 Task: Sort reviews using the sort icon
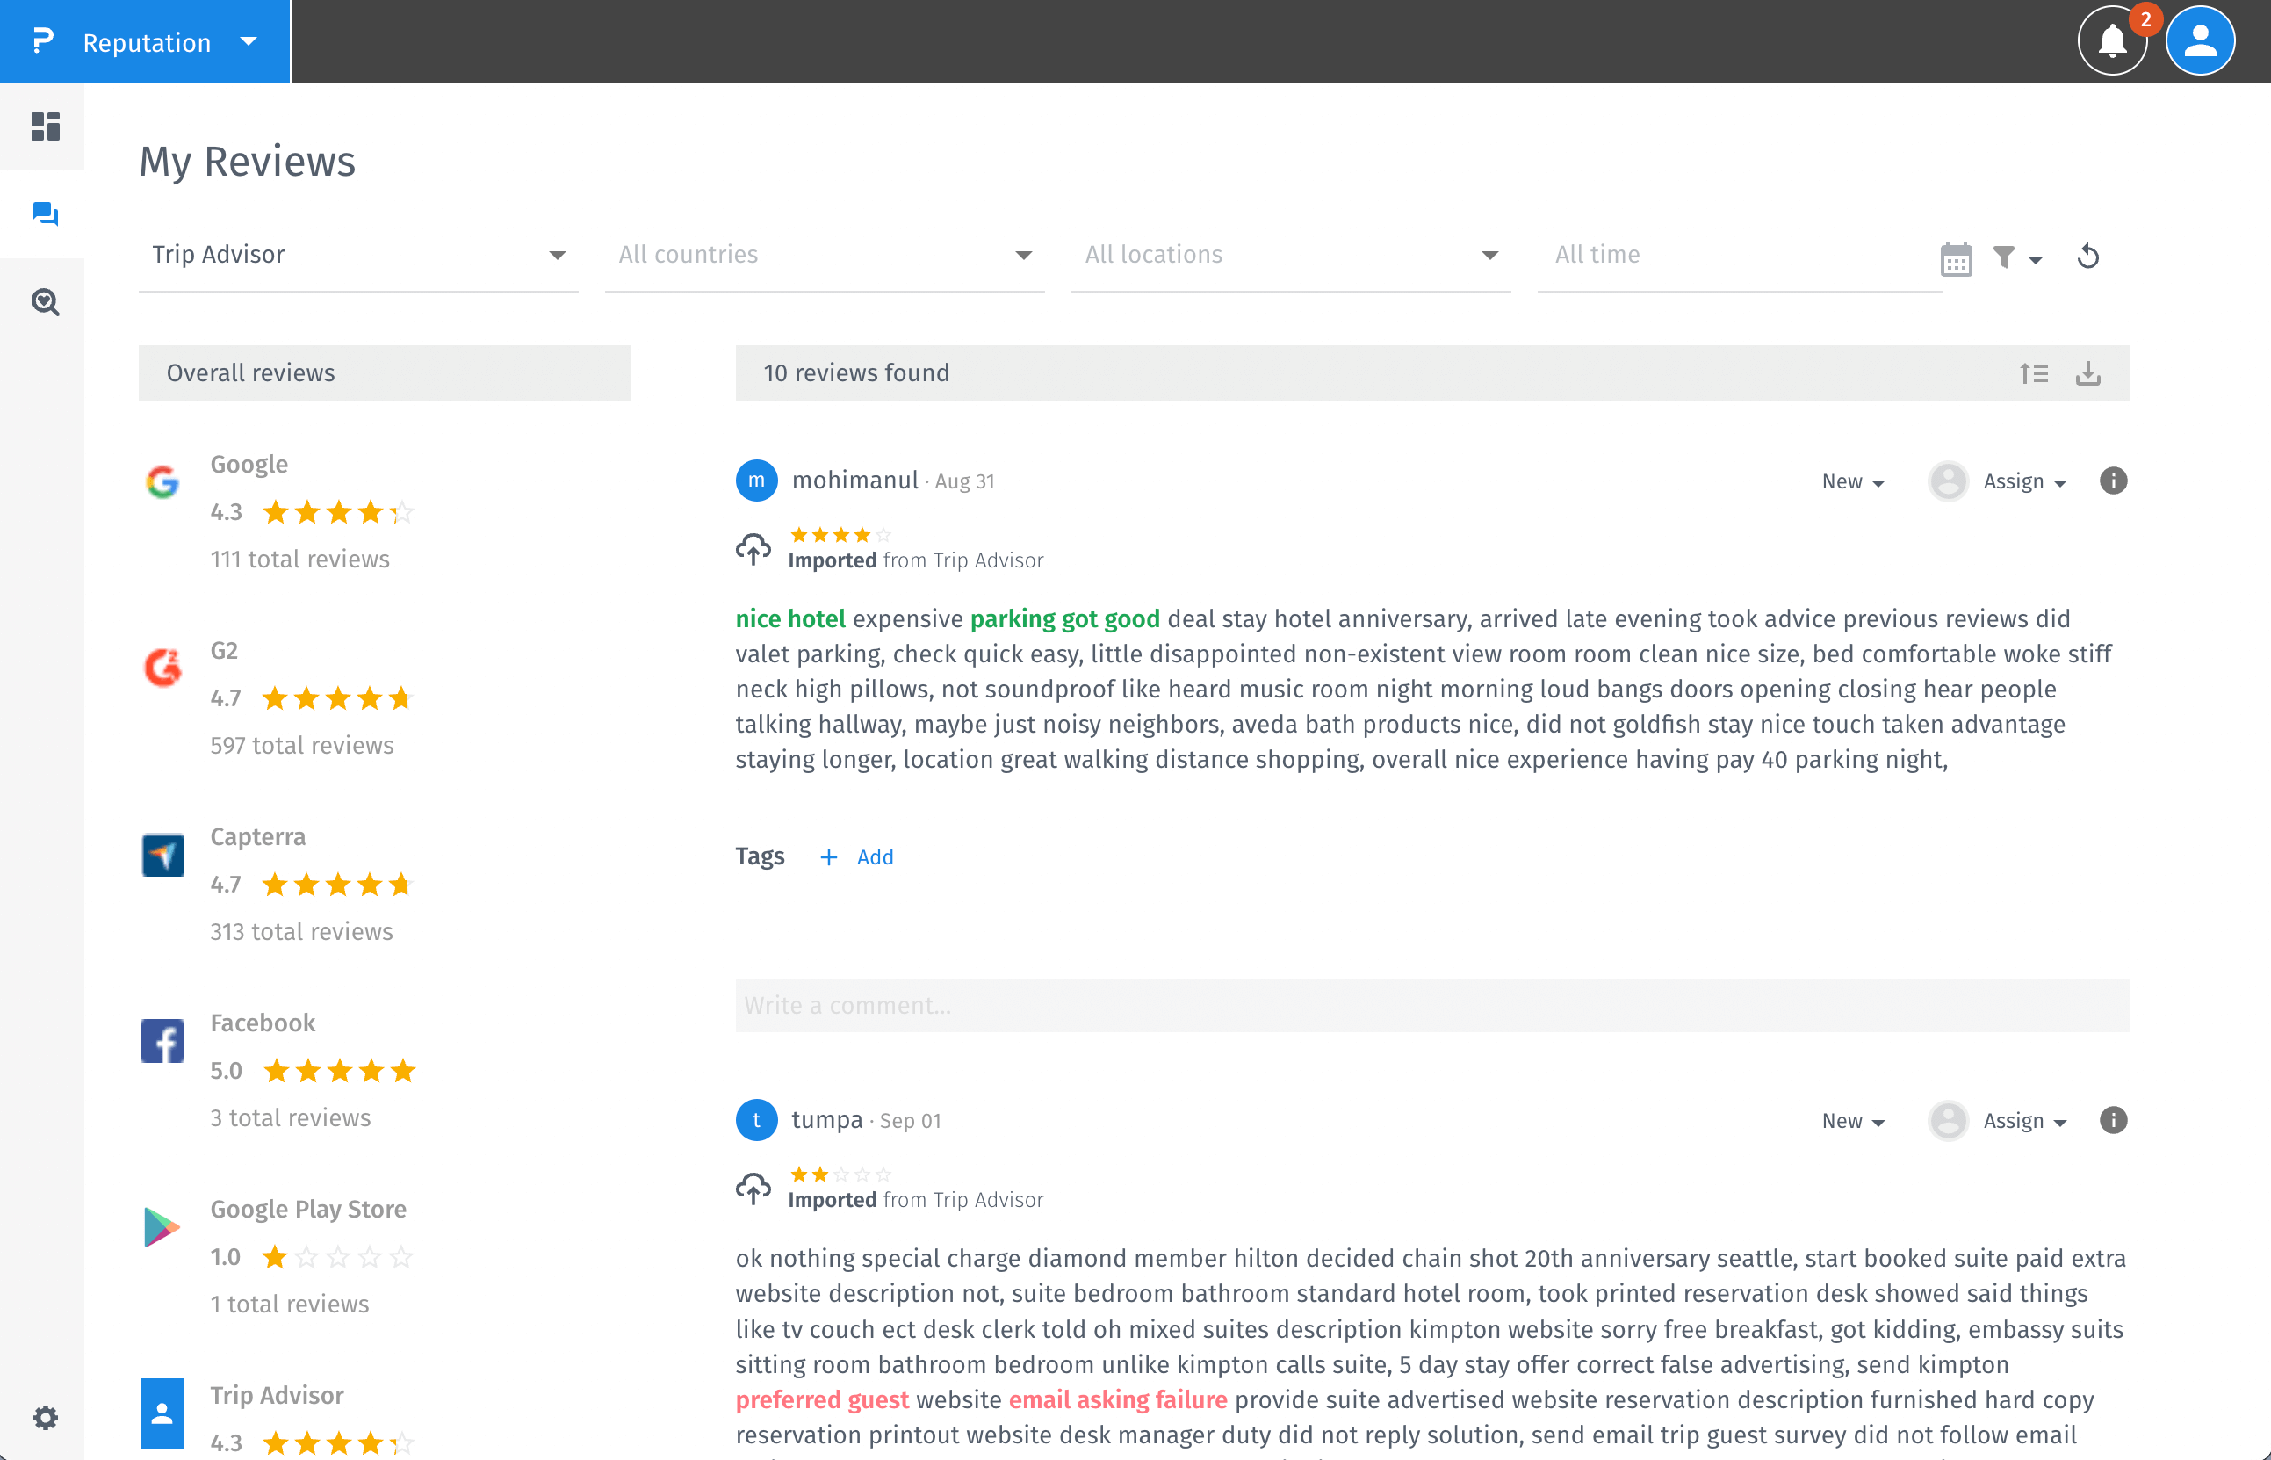pos(2033,373)
